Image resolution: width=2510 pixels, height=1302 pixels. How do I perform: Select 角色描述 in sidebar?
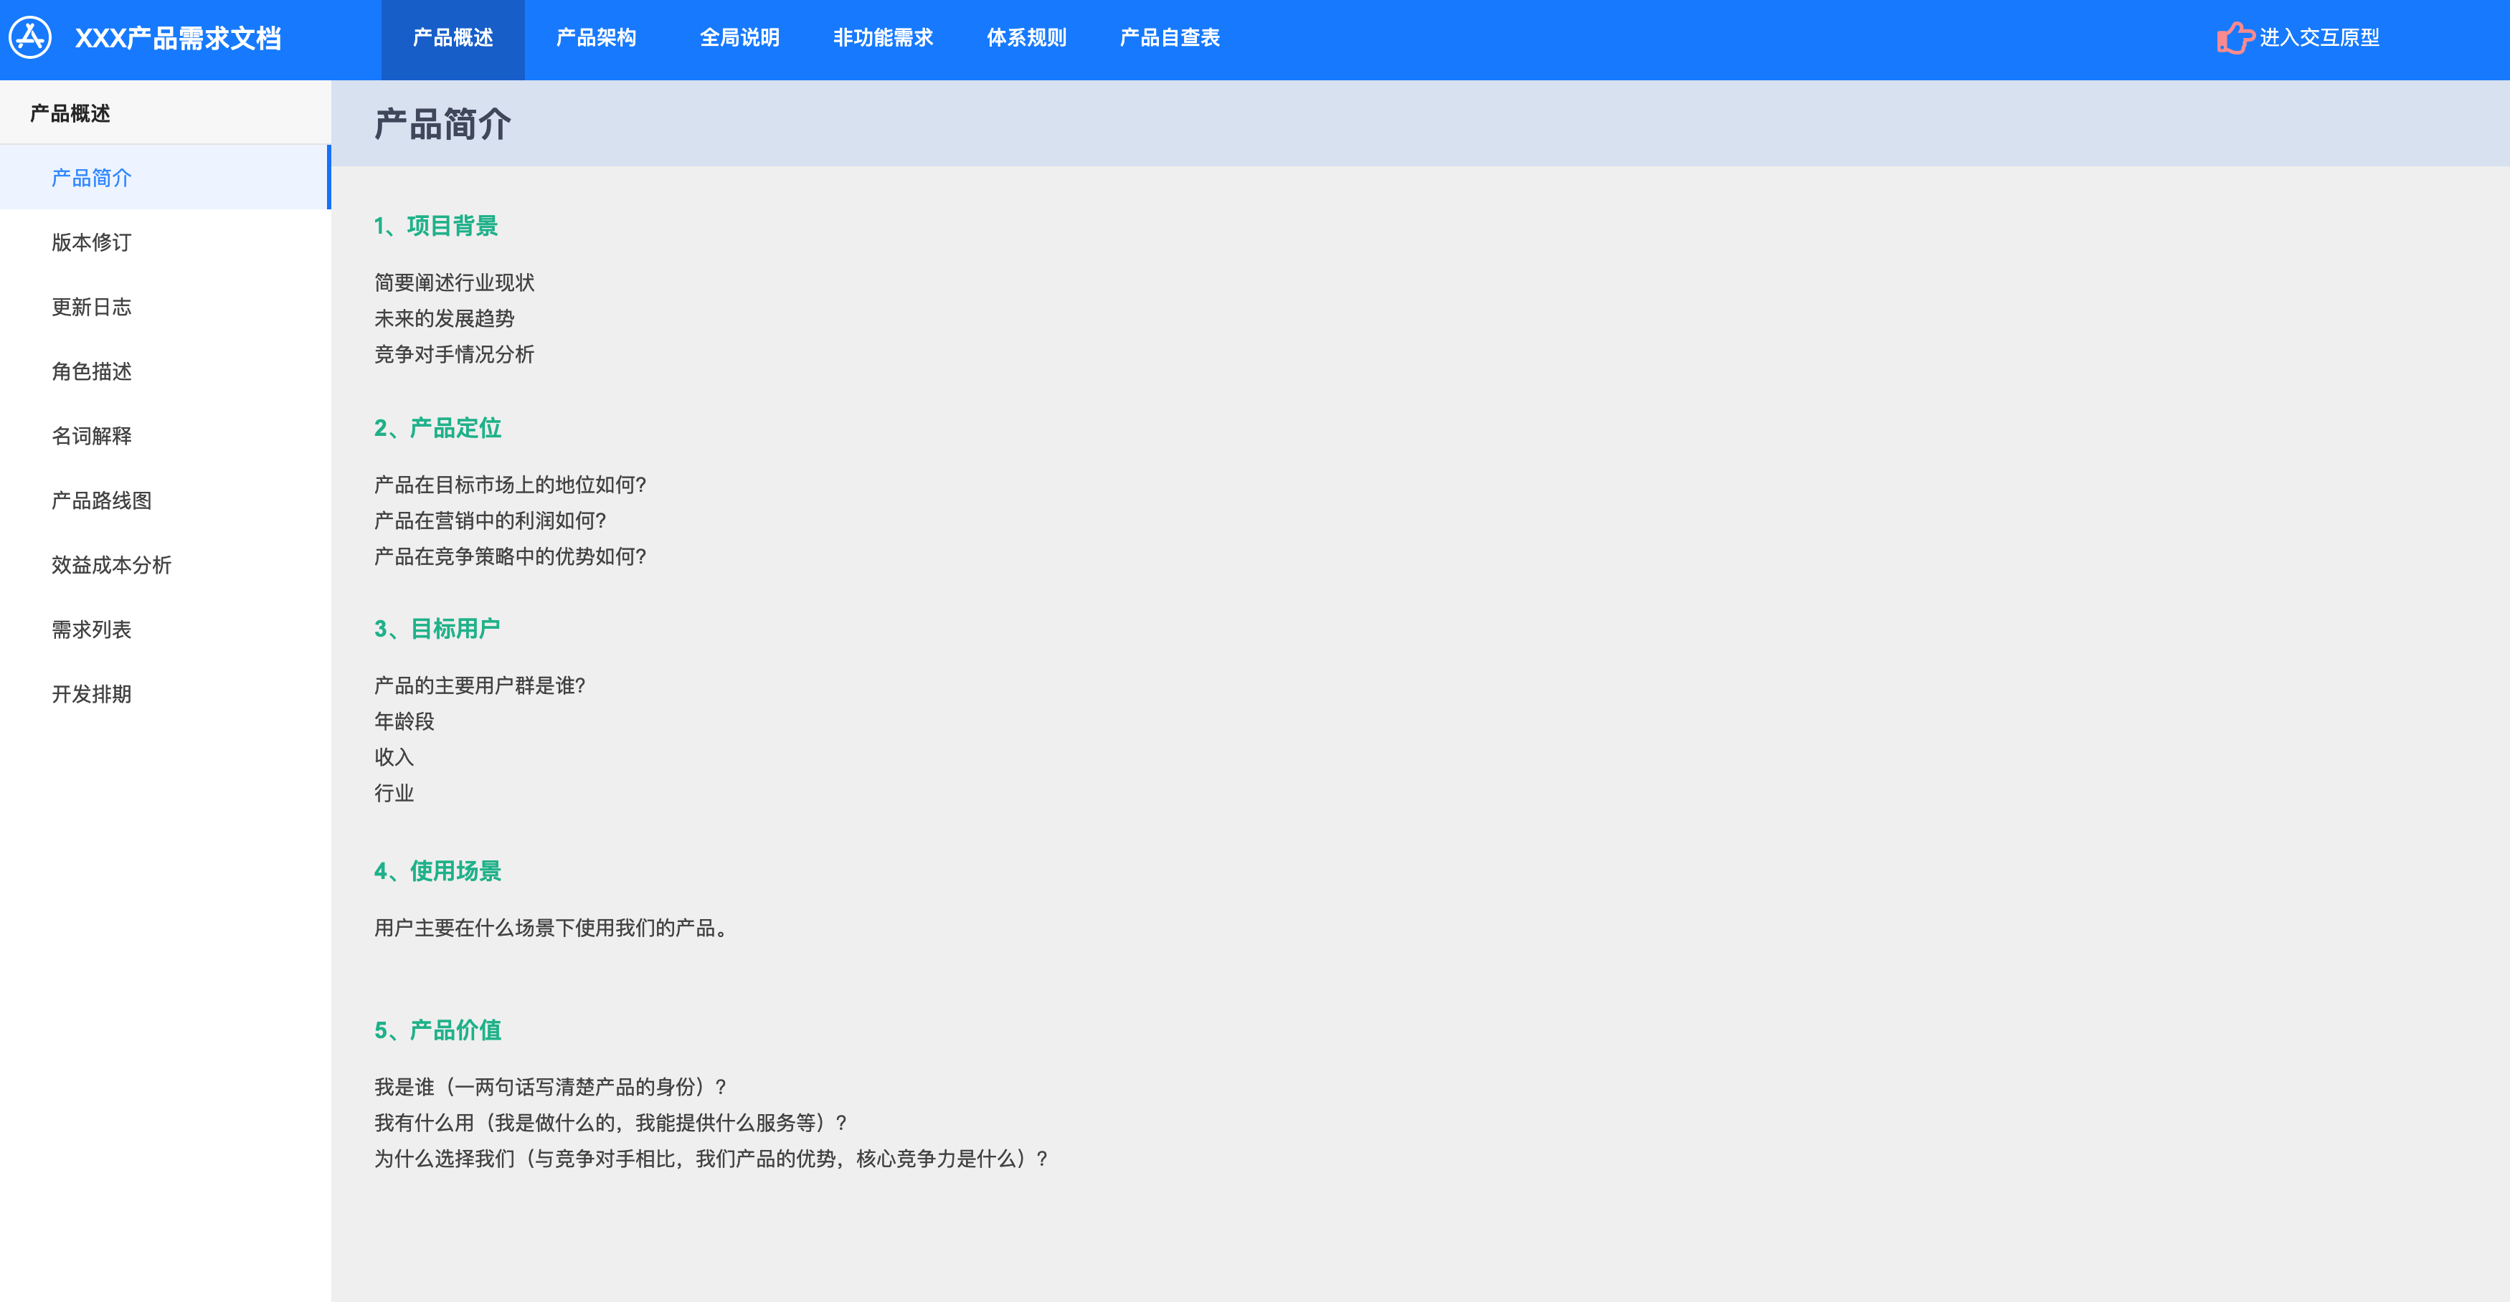(165, 371)
